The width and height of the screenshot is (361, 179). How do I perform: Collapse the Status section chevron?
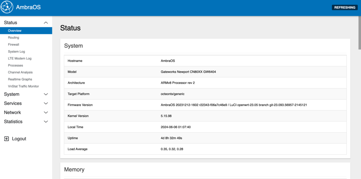tap(46, 23)
